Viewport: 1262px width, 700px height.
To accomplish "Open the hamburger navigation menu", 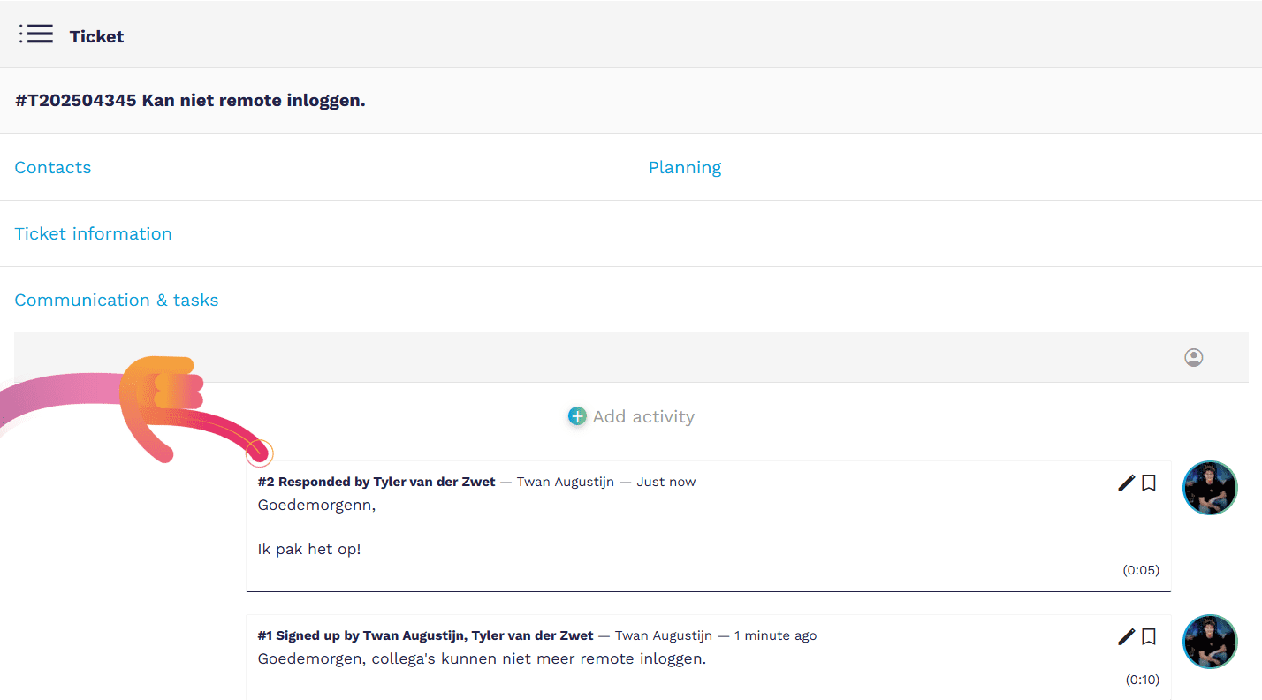I will click(36, 34).
